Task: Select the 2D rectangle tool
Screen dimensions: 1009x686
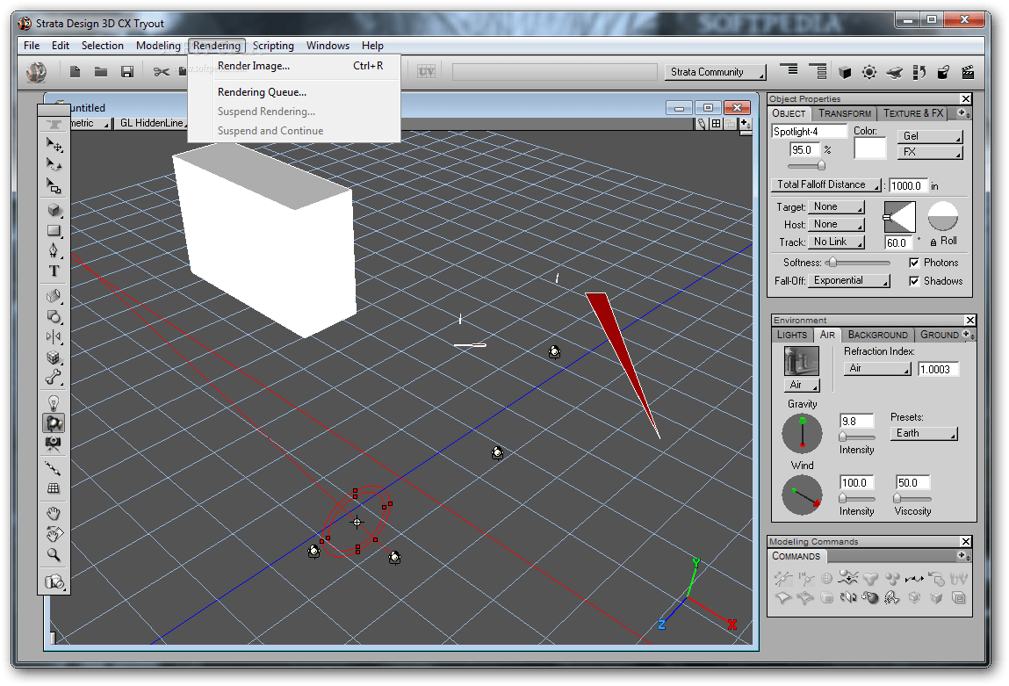Action: coord(54,230)
